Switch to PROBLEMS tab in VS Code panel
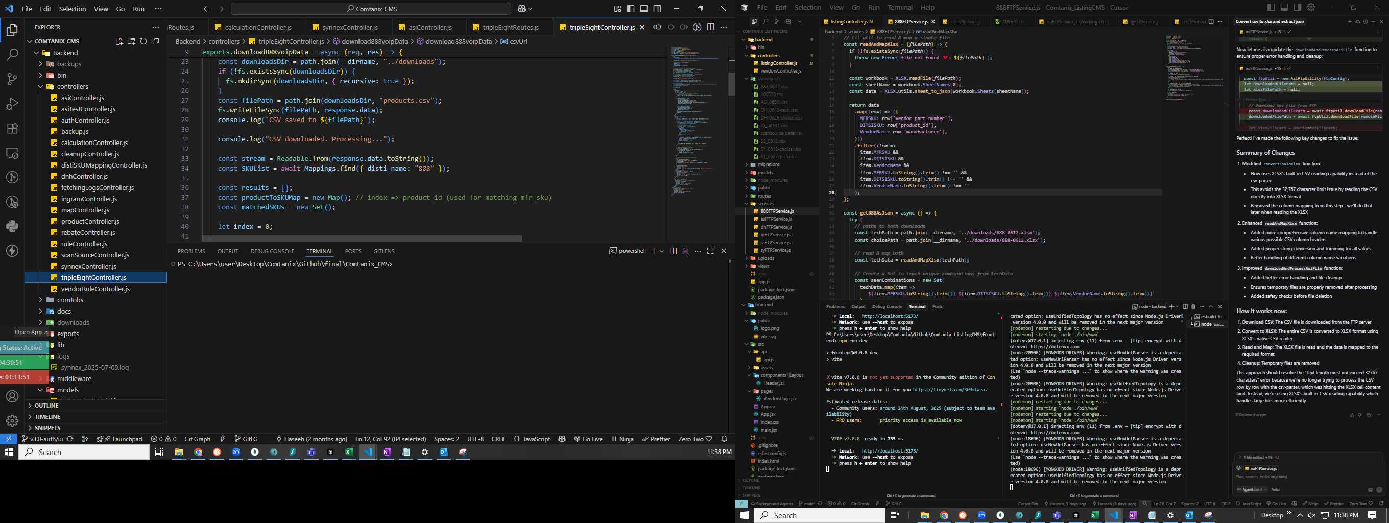1389x523 pixels. [191, 251]
